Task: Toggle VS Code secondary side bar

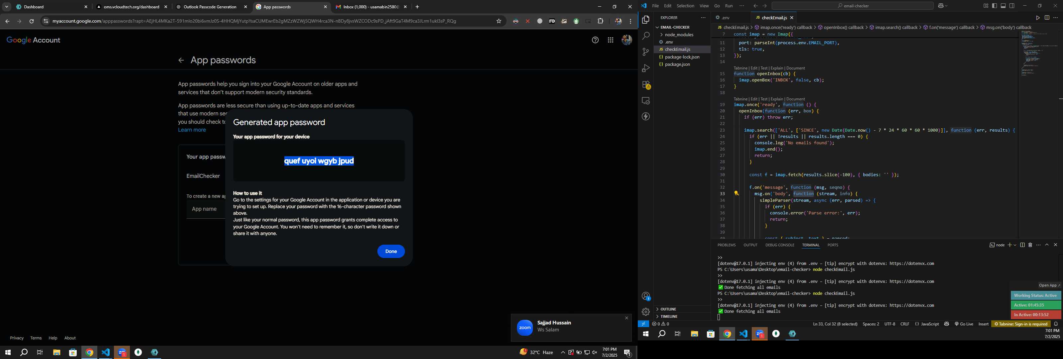Action: [x=1012, y=6]
